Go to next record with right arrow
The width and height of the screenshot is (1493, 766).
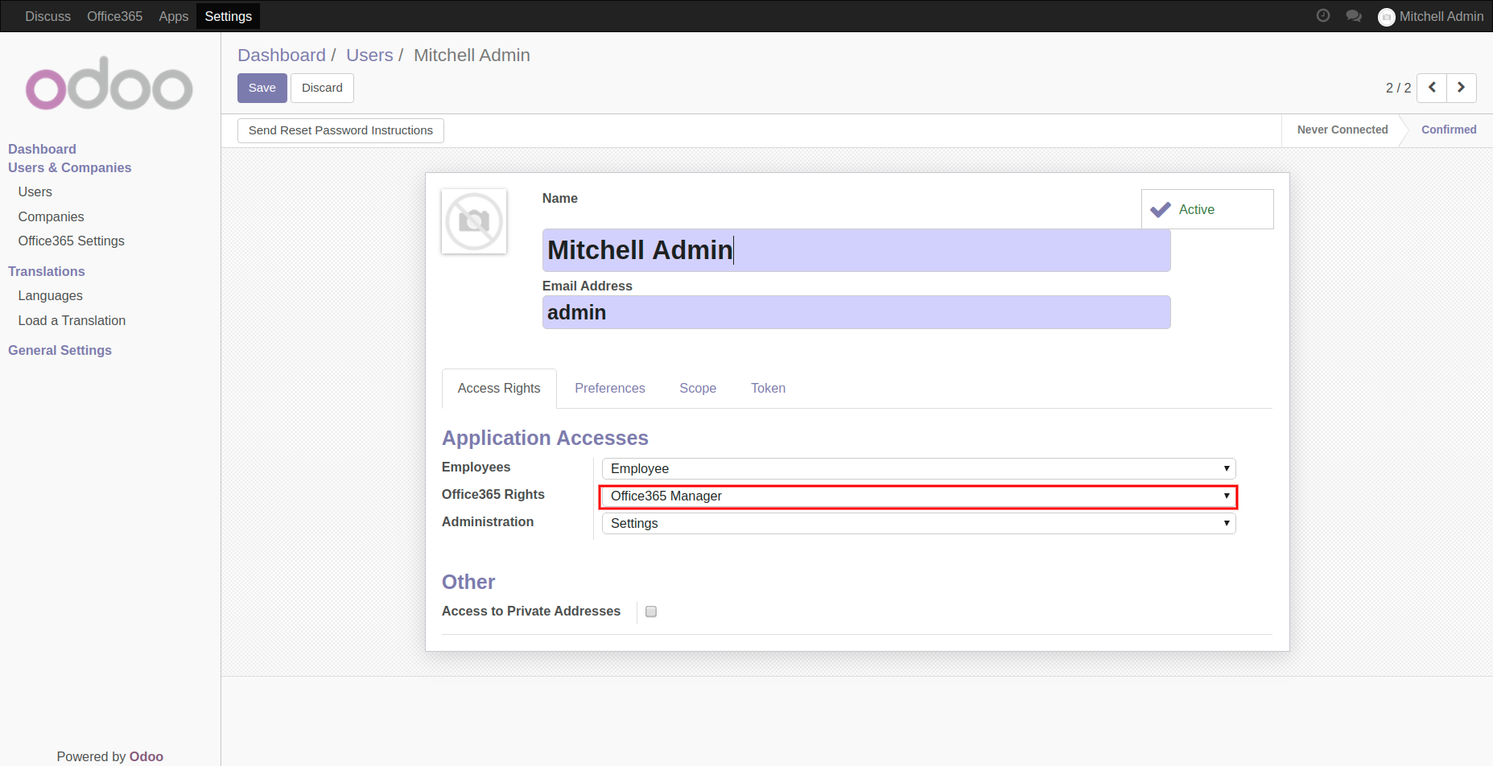1461,88
